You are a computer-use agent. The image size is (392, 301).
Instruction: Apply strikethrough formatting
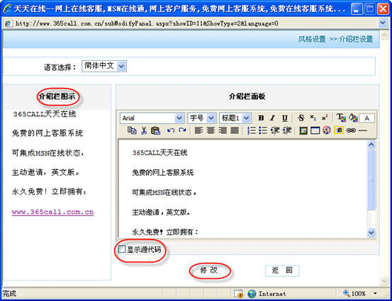(301, 118)
